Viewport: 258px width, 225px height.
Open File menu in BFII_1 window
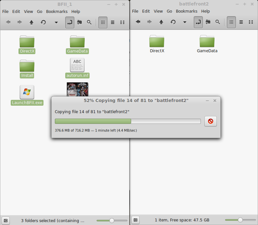pyautogui.click(x=5, y=11)
